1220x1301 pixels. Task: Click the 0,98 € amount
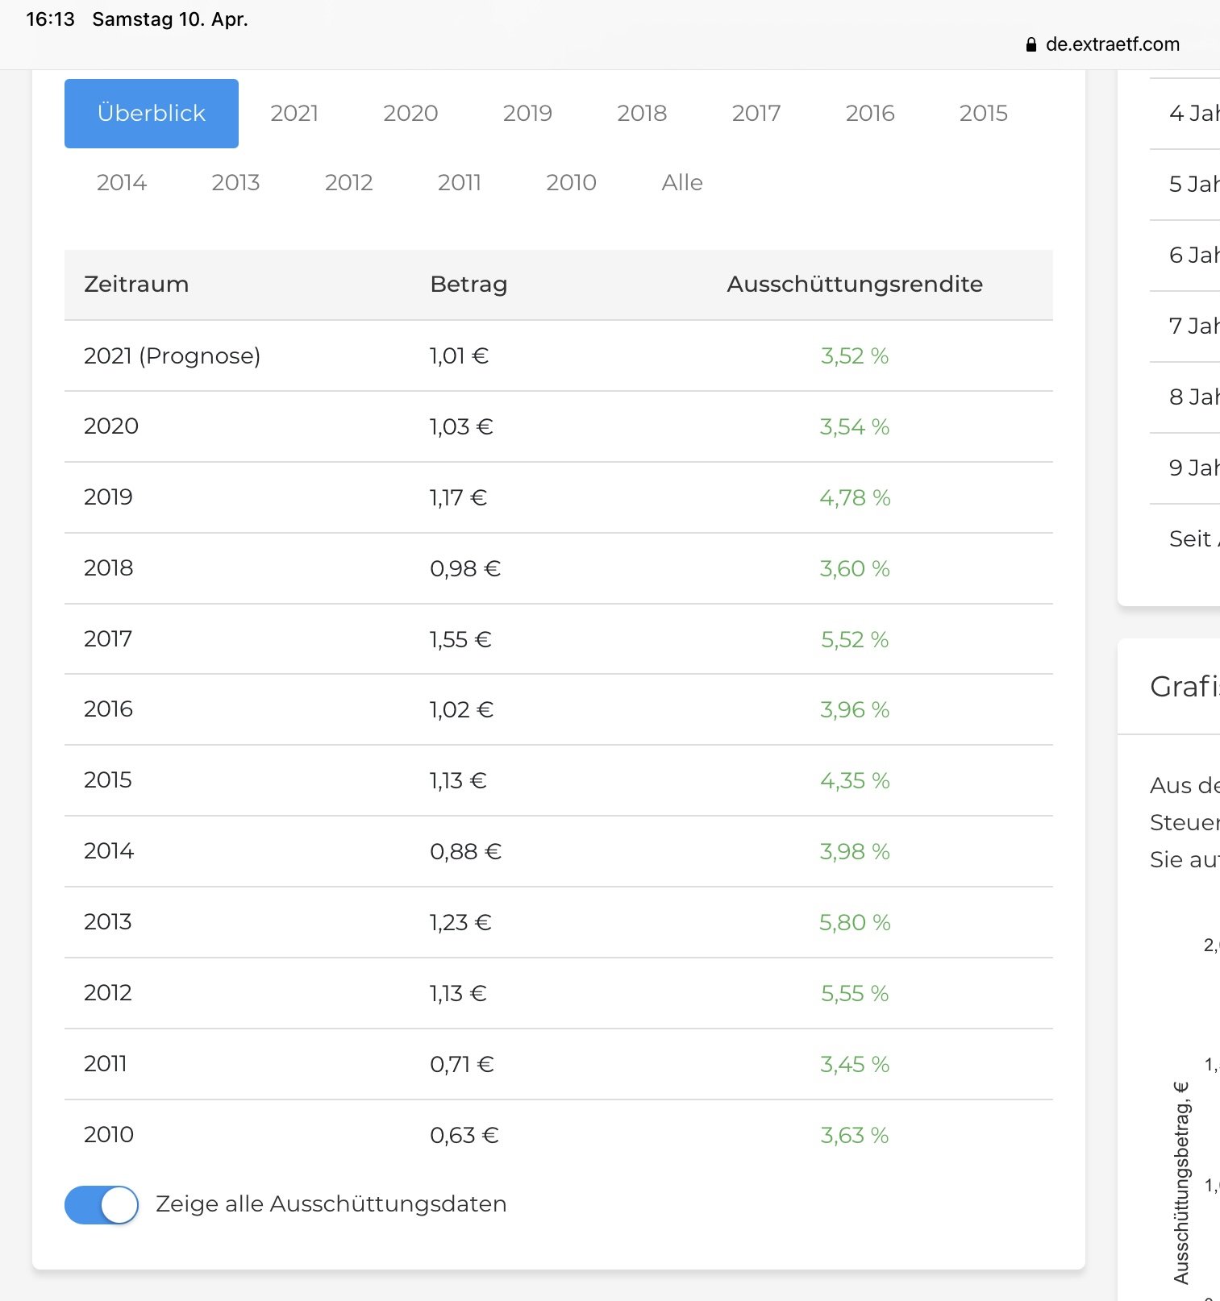click(x=465, y=568)
